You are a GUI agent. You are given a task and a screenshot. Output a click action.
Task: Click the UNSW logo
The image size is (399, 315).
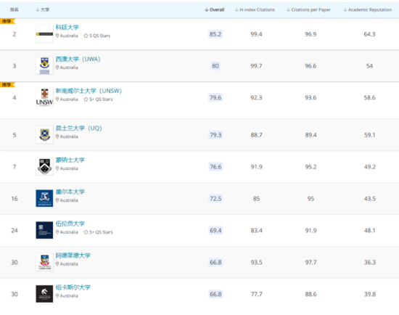click(44, 97)
